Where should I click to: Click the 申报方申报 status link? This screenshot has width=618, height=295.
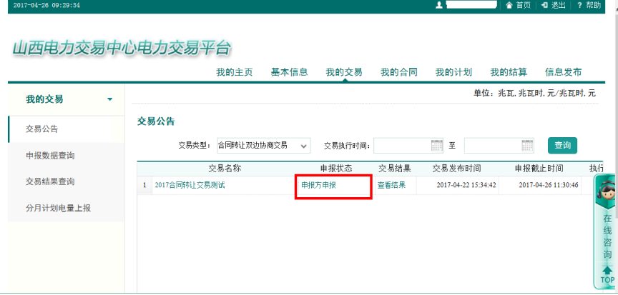pos(318,185)
